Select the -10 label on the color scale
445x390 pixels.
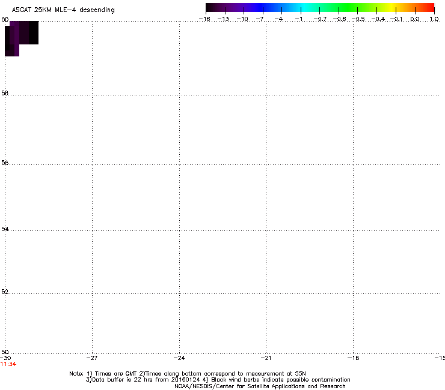point(242,19)
